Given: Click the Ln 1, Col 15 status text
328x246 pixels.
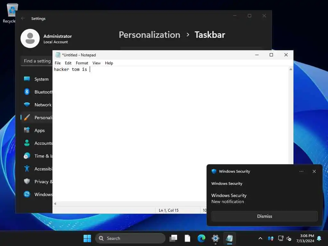Looking at the screenshot, I should pyautogui.click(x=168, y=210).
